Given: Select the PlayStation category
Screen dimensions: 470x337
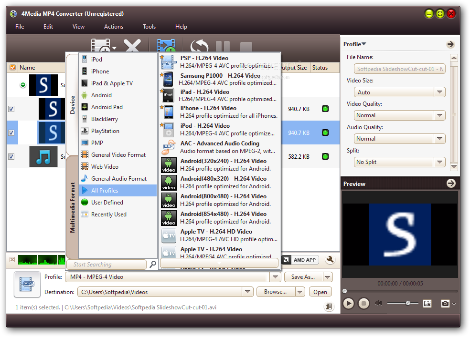Looking at the screenshot, I should point(118,131).
